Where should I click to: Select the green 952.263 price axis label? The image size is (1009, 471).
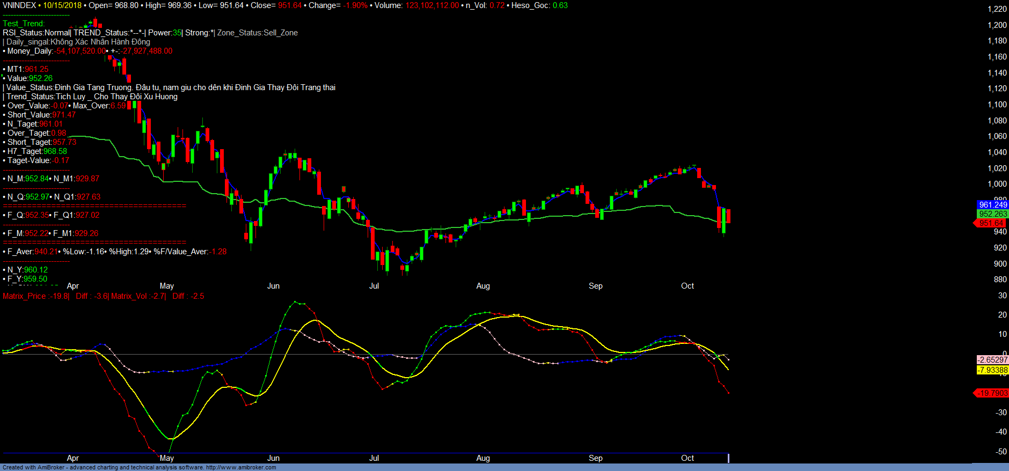[x=992, y=214]
